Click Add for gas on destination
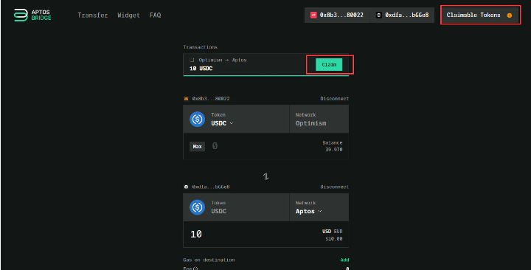Viewport: 531px width, 270px height. tap(344, 260)
